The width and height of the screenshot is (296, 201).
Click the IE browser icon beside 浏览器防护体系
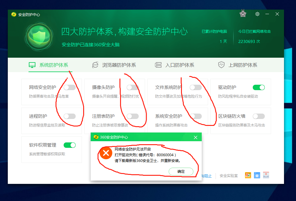coord(95,65)
